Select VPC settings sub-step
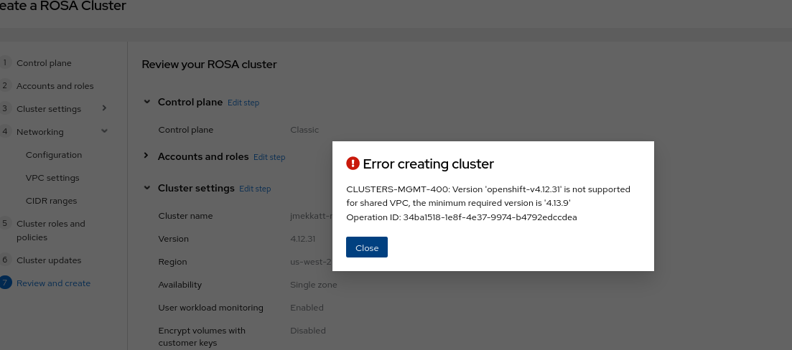The width and height of the screenshot is (792, 350). click(x=52, y=178)
